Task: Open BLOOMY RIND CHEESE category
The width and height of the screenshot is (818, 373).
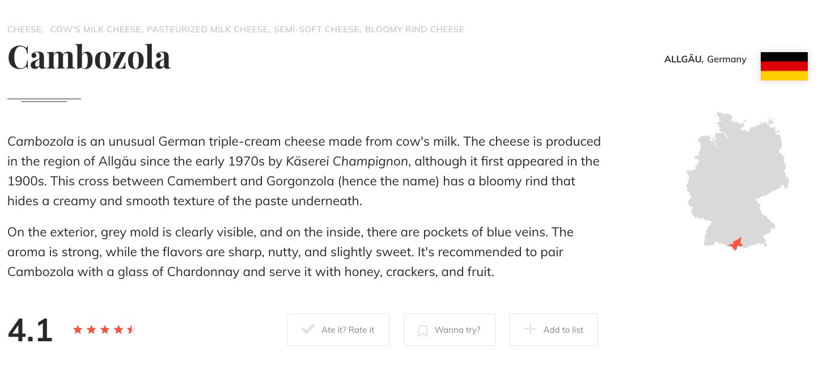Action: [x=414, y=29]
